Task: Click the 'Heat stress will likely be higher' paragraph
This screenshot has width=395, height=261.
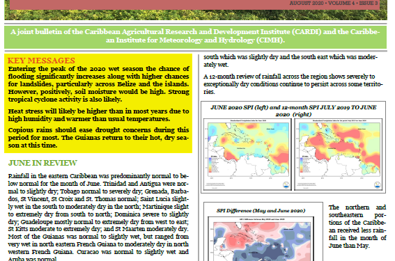Action: (98, 115)
